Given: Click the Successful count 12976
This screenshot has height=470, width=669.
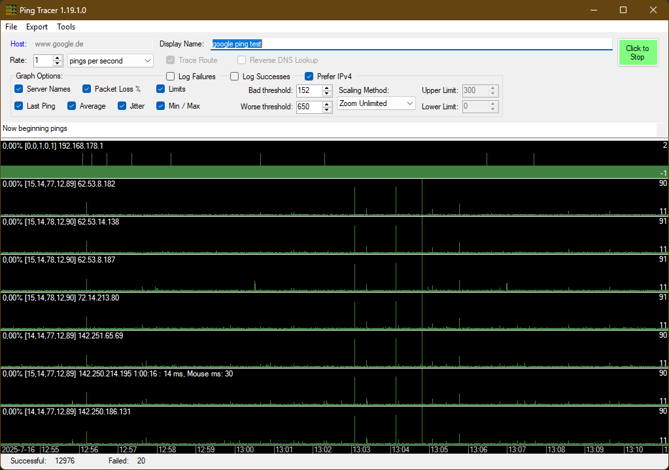Looking at the screenshot, I should coord(65,461).
